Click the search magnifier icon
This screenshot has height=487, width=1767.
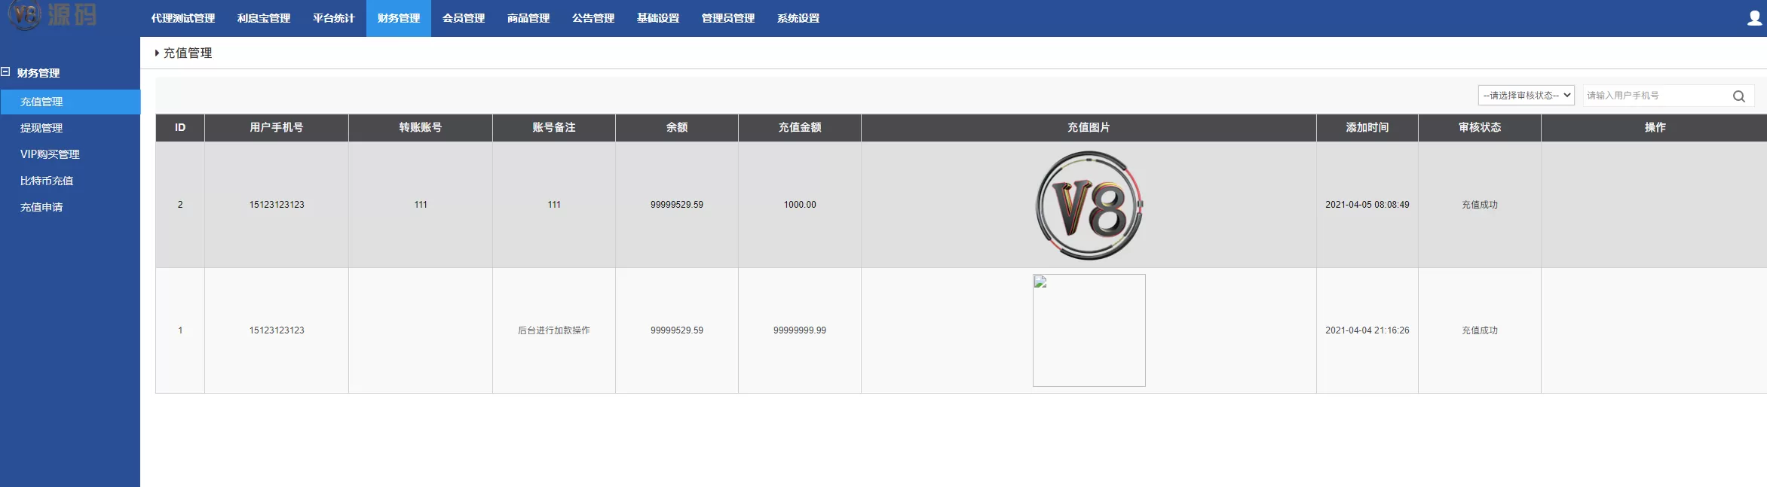point(1738,96)
